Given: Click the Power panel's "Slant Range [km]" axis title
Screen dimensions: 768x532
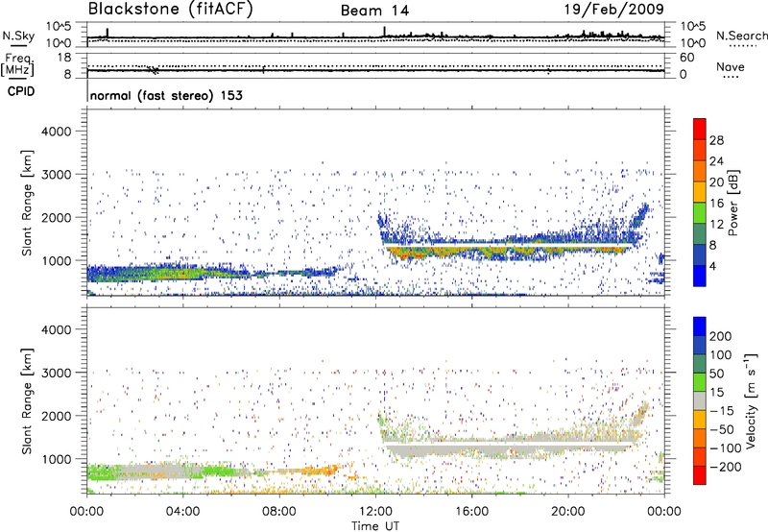Looking at the screenshot, I should (27, 203).
